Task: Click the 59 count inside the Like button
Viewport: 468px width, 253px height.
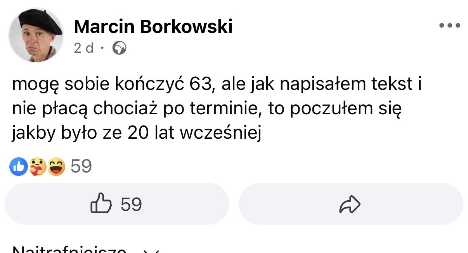Action: [x=131, y=204]
